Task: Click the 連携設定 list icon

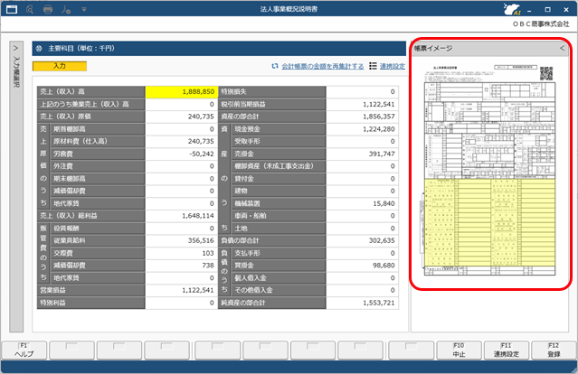Action: point(373,66)
